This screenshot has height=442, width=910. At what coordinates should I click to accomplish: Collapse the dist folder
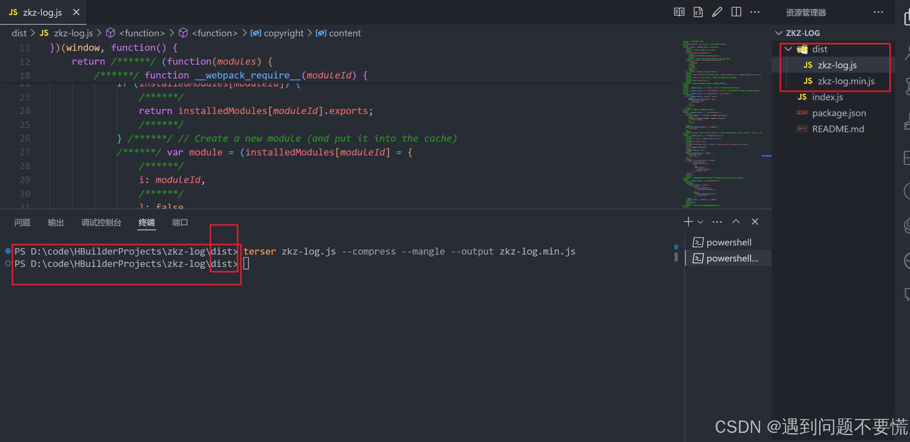click(788, 49)
